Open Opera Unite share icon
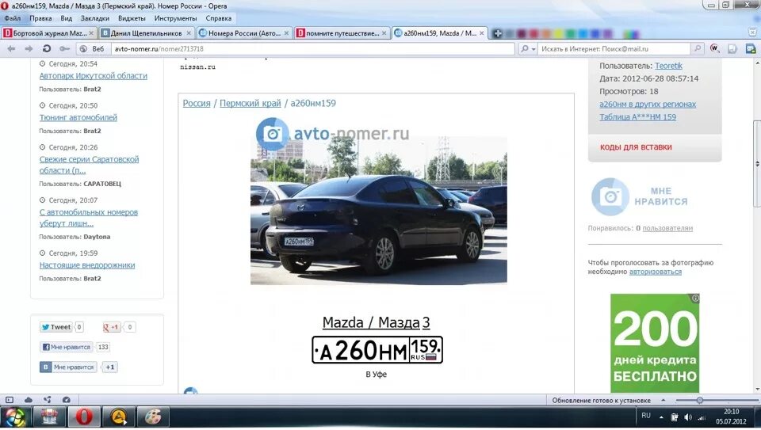 47,400
